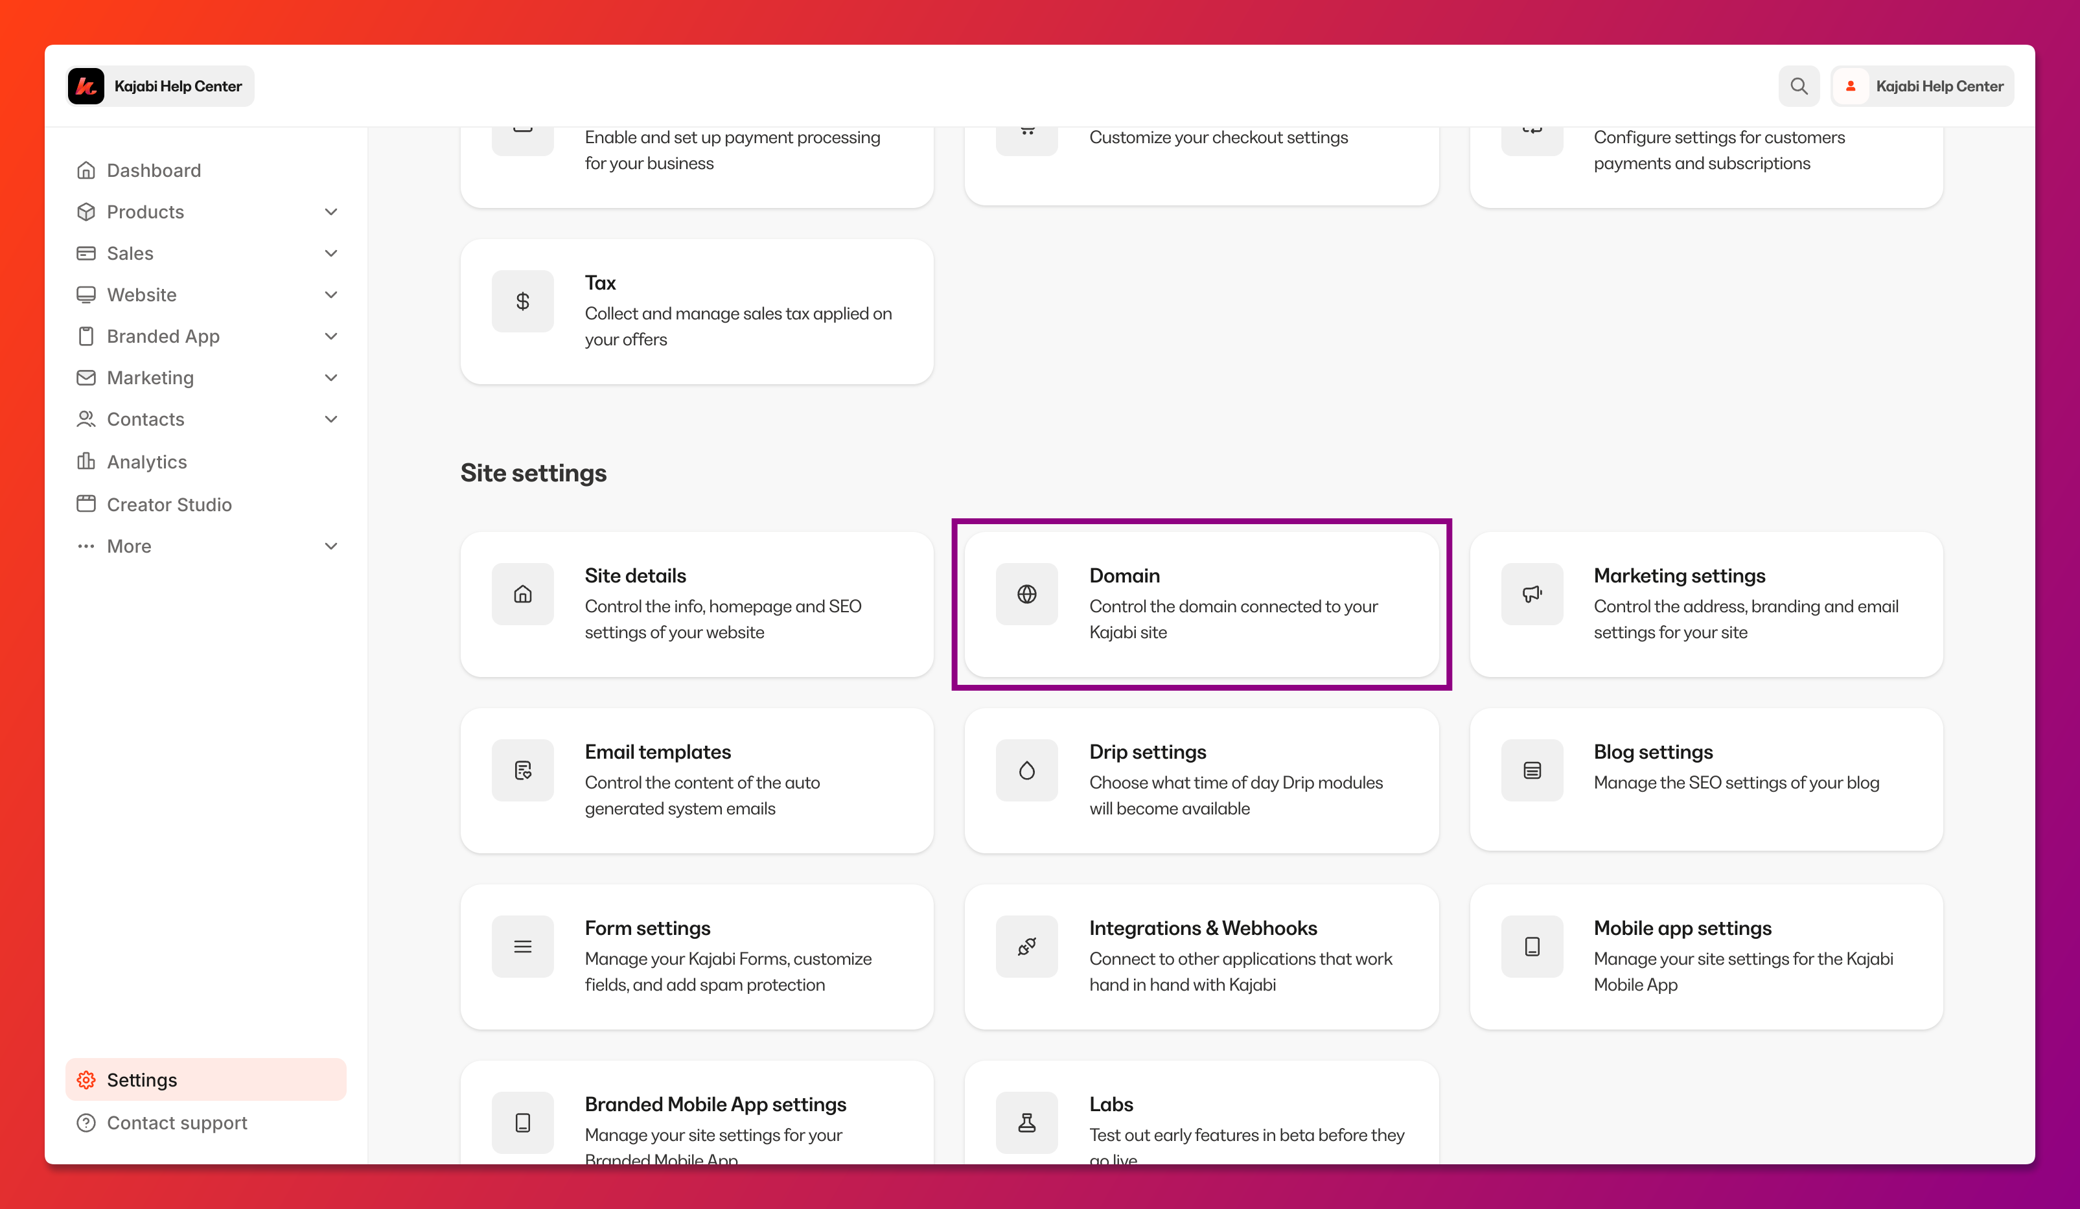Click the Dashboard home icon in sidebar
This screenshot has height=1209, width=2080.
pos(86,170)
